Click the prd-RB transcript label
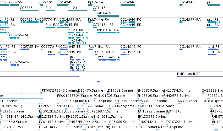Image resolution: width=223 pixels, height=131 pixels. [x=213, y=19]
